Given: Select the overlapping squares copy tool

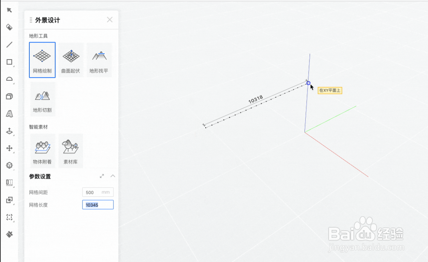Looking at the screenshot, I should coord(9,200).
